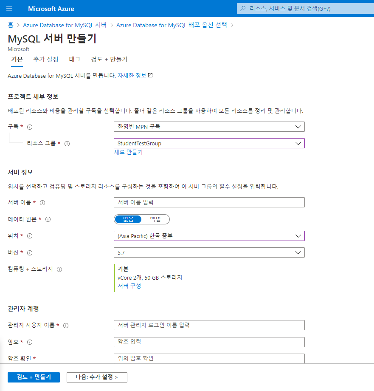Click the 서버 구성 link
The width and height of the screenshot is (374, 391).
click(x=129, y=286)
